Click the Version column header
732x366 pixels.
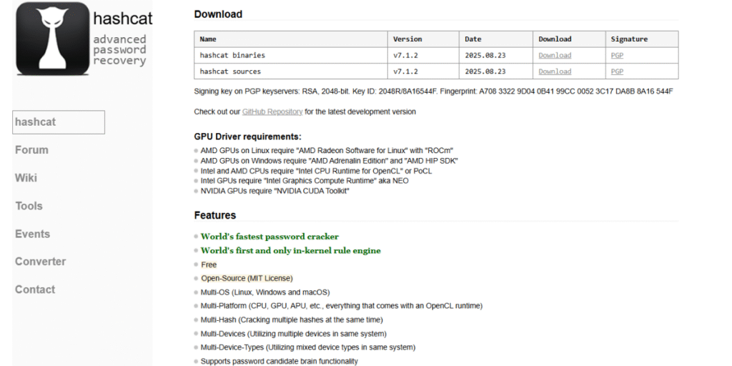[x=423, y=39]
